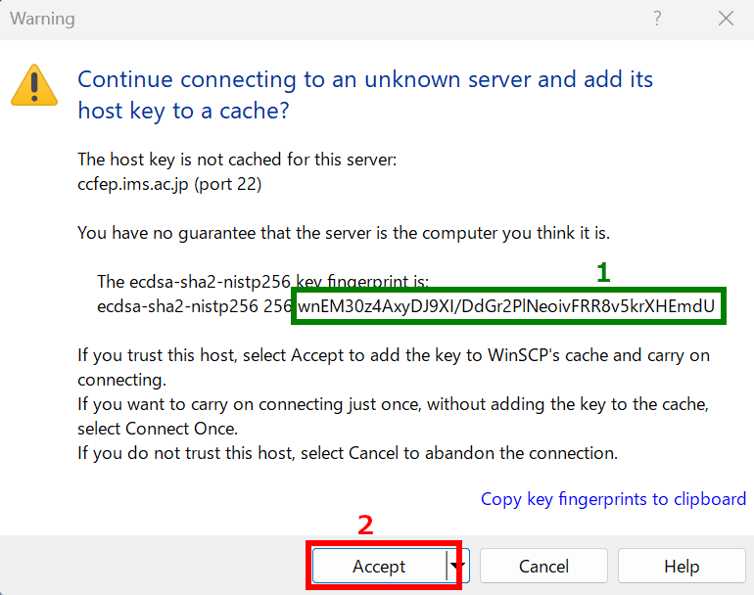
Task: Click the host name ccfep.ims.ac.jp text
Action: pos(169,183)
